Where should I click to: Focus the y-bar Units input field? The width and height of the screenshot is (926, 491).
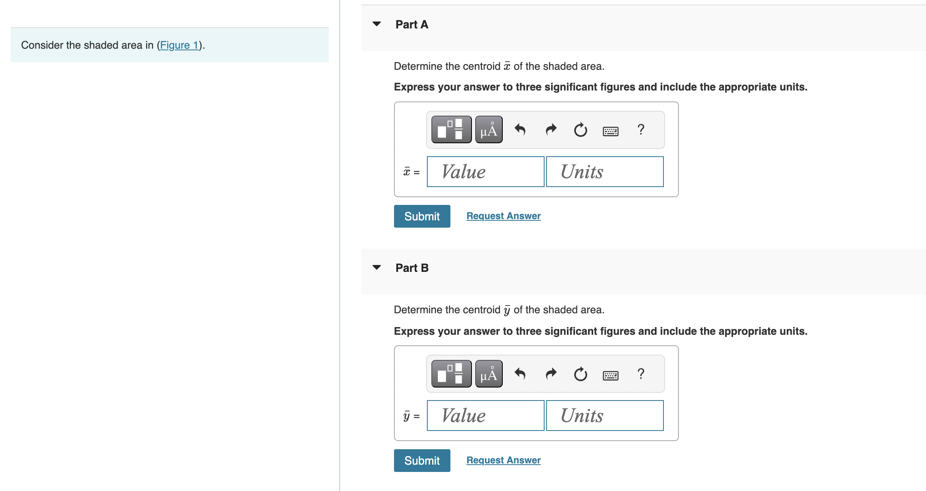click(x=605, y=416)
